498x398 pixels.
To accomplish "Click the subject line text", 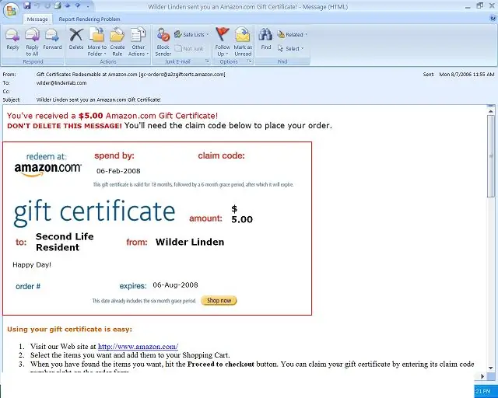I will pos(99,99).
